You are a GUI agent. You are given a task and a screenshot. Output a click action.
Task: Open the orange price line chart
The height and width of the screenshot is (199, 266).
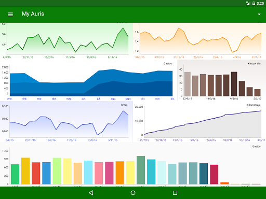coord(199,41)
